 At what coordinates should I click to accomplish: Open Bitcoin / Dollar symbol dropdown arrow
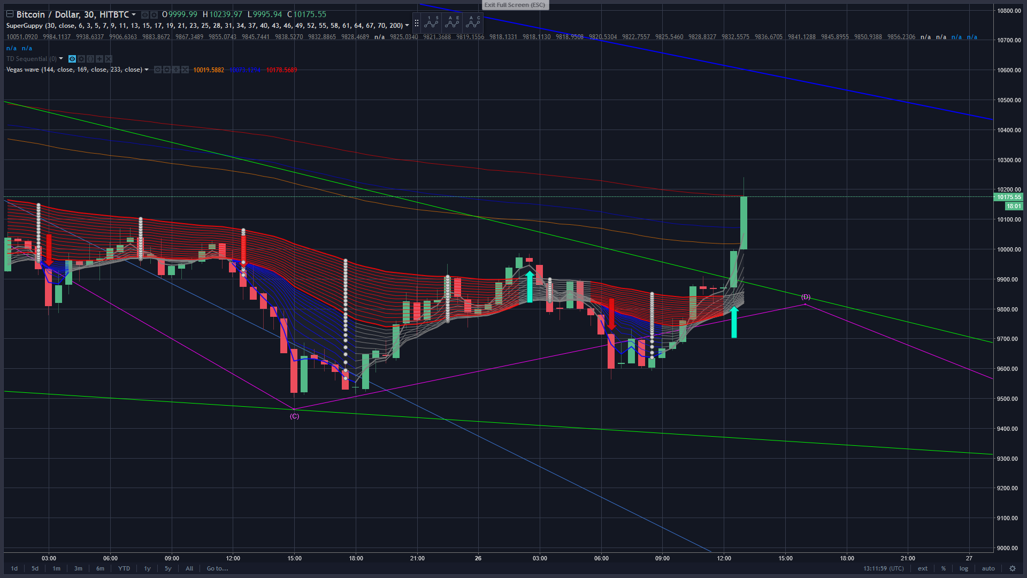pos(134,15)
